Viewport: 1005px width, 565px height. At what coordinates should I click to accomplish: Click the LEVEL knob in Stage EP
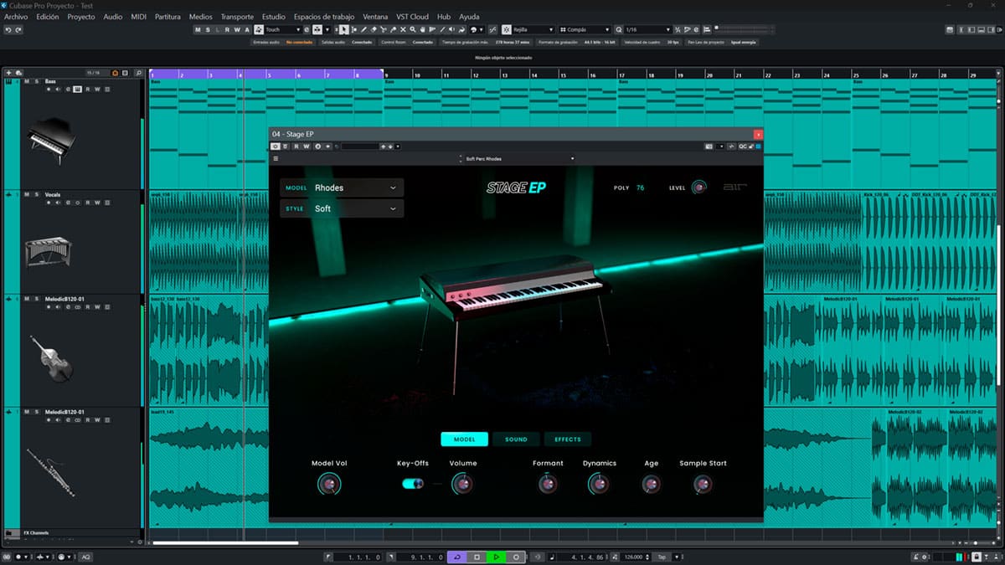698,187
